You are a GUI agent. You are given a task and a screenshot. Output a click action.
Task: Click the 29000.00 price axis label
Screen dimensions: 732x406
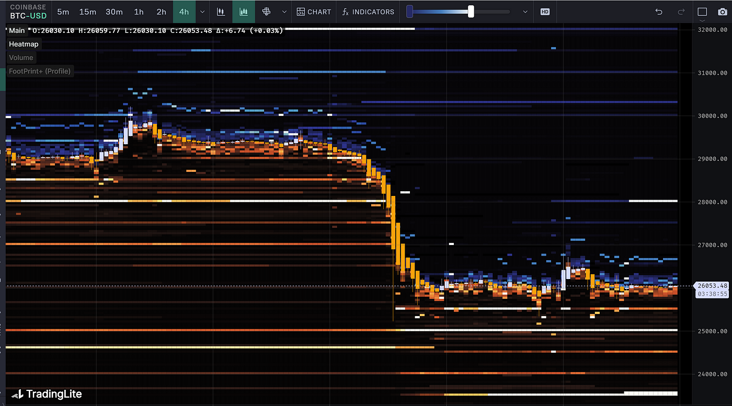pyautogui.click(x=712, y=159)
